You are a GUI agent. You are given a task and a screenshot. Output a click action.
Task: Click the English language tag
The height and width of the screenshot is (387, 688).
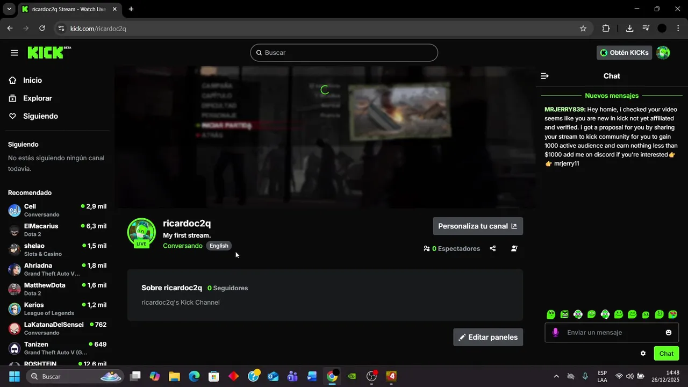click(x=219, y=246)
